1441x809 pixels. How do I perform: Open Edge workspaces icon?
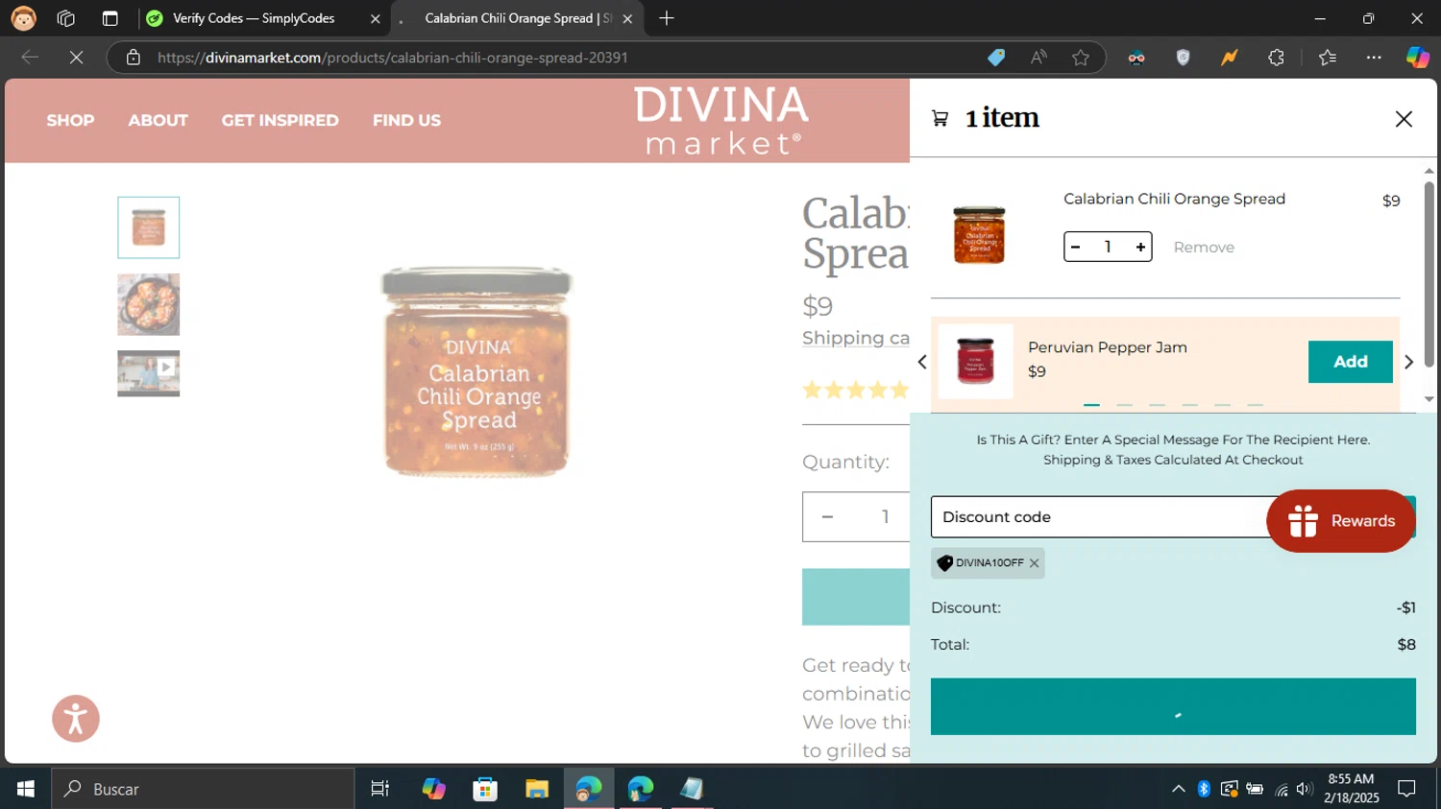(x=66, y=18)
